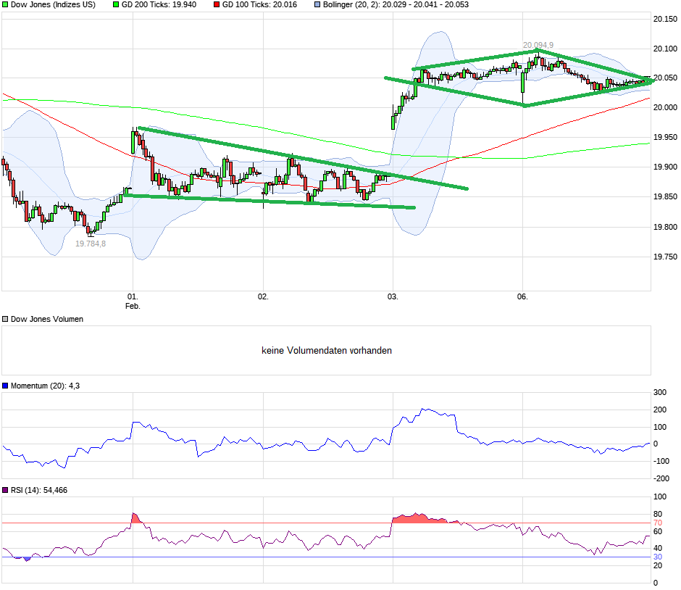Click 'keine Volumendaten vorhanden' message
681x590 pixels.
[x=327, y=351]
